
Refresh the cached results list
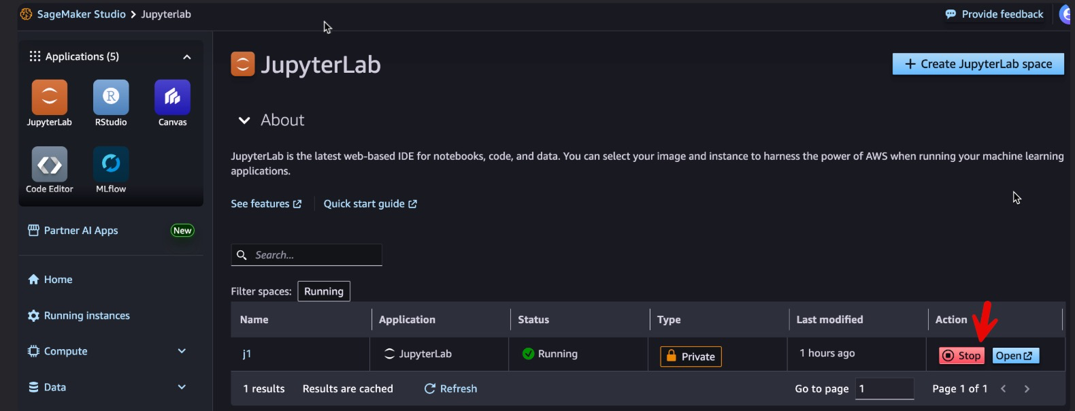click(x=450, y=389)
